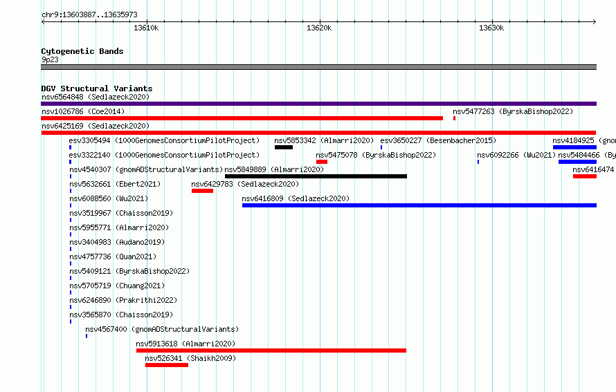Click the esv3322140 variant label
Viewport: 616px width, 392px height.
(164, 155)
